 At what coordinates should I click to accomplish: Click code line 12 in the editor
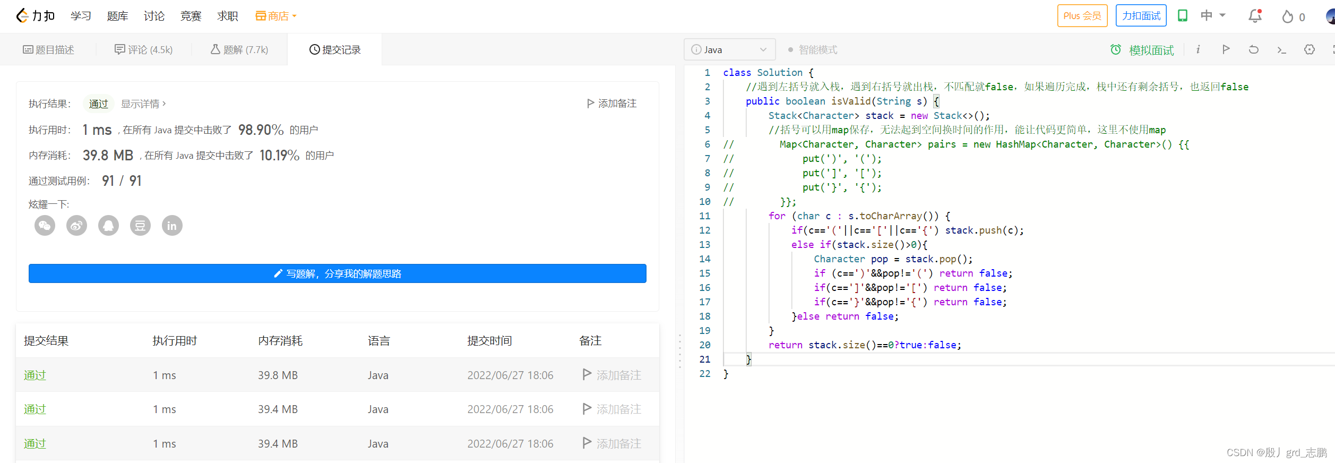coord(907,230)
